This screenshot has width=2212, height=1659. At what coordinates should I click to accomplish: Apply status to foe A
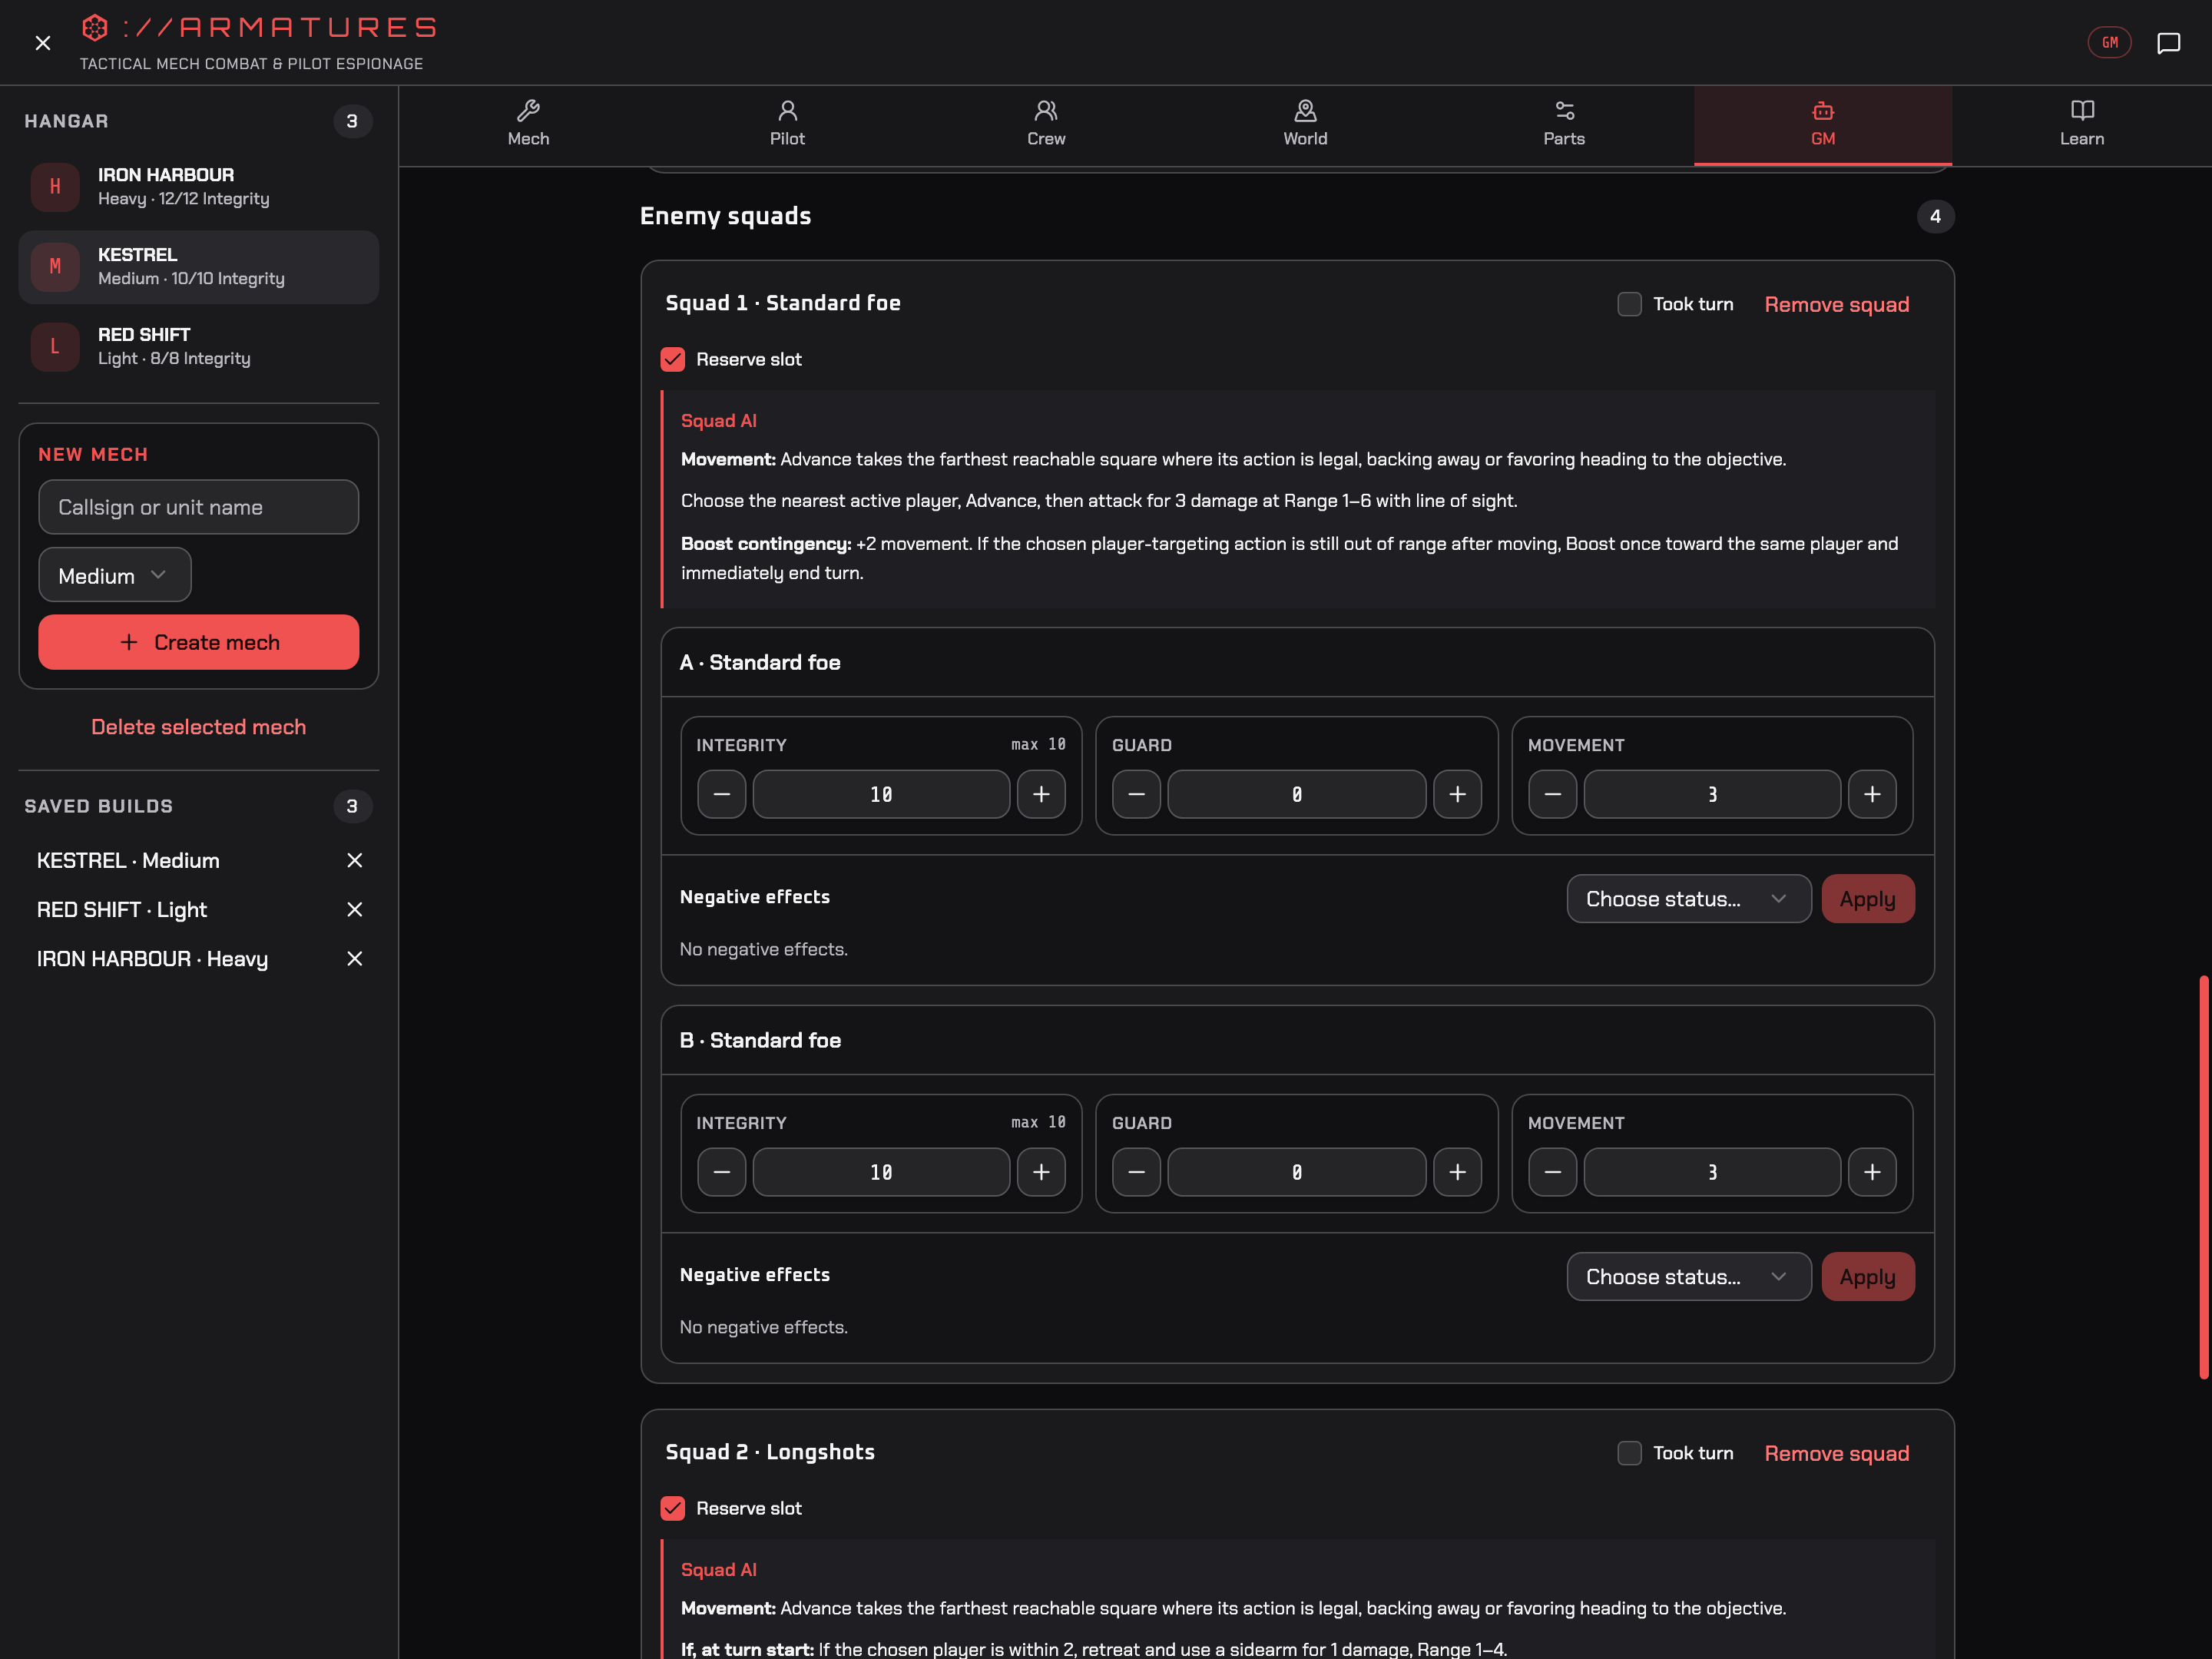pos(1867,899)
